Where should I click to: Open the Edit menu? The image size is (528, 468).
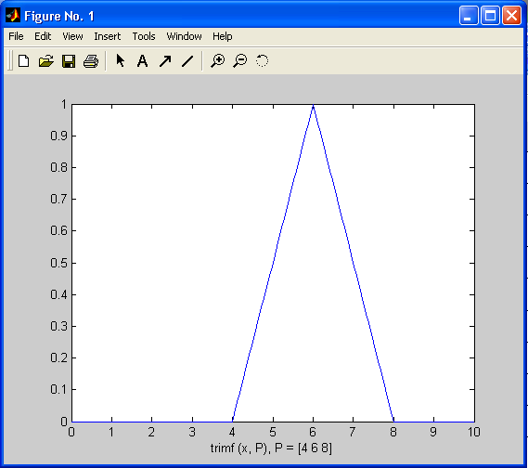click(x=43, y=36)
